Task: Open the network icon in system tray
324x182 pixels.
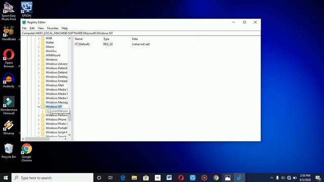Action: click(289, 178)
